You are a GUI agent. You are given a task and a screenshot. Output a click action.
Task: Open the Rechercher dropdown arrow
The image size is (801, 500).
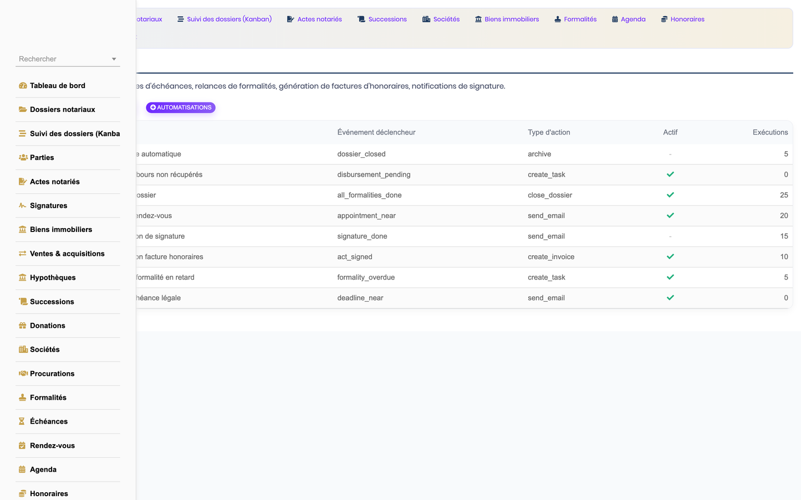click(x=114, y=59)
